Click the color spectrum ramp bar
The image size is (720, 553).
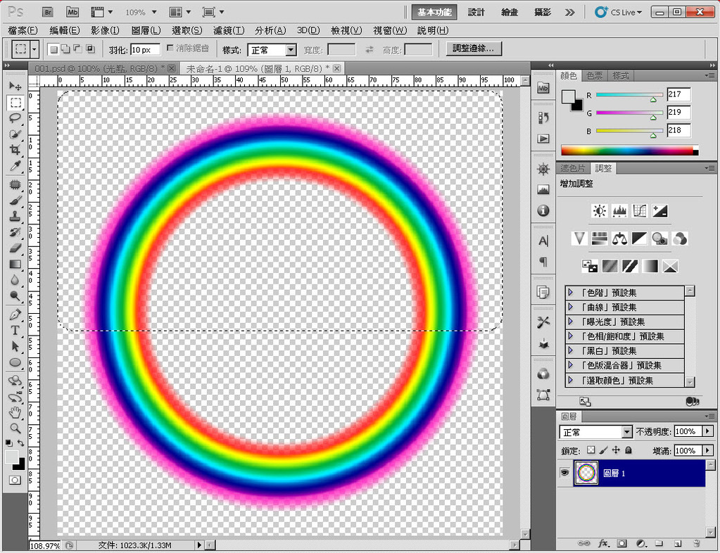(626, 151)
